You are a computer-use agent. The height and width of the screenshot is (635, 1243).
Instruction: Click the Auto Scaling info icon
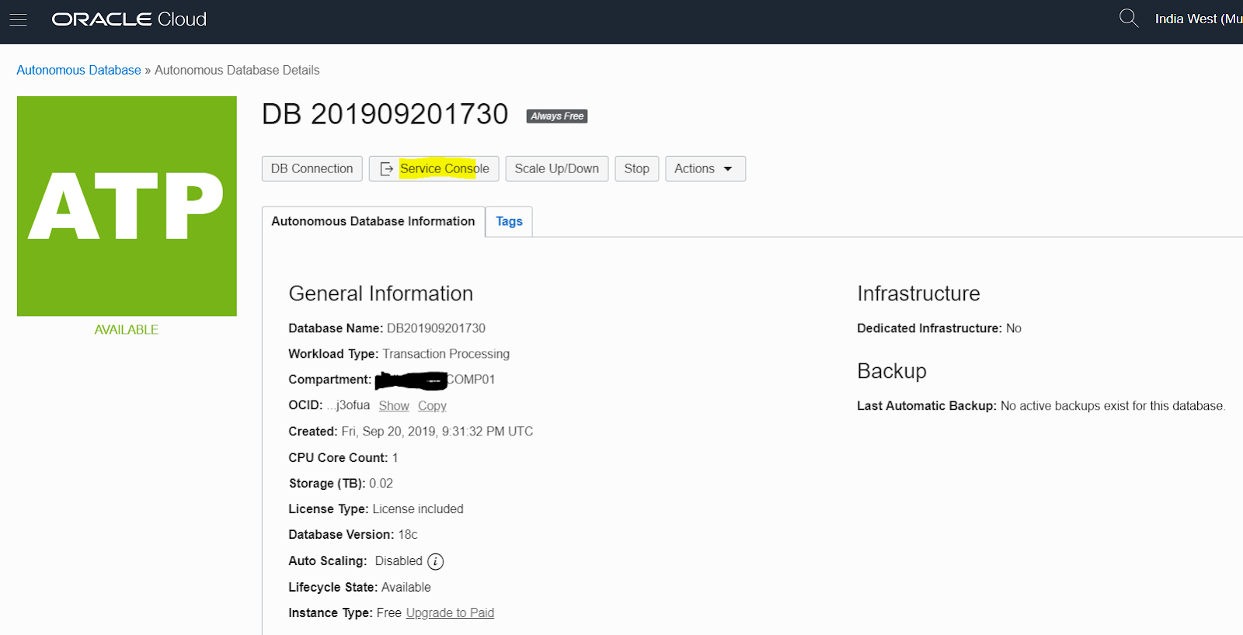(436, 561)
